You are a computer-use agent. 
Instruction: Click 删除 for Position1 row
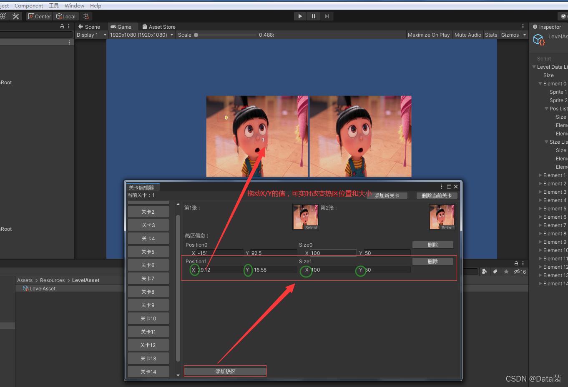(x=433, y=262)
